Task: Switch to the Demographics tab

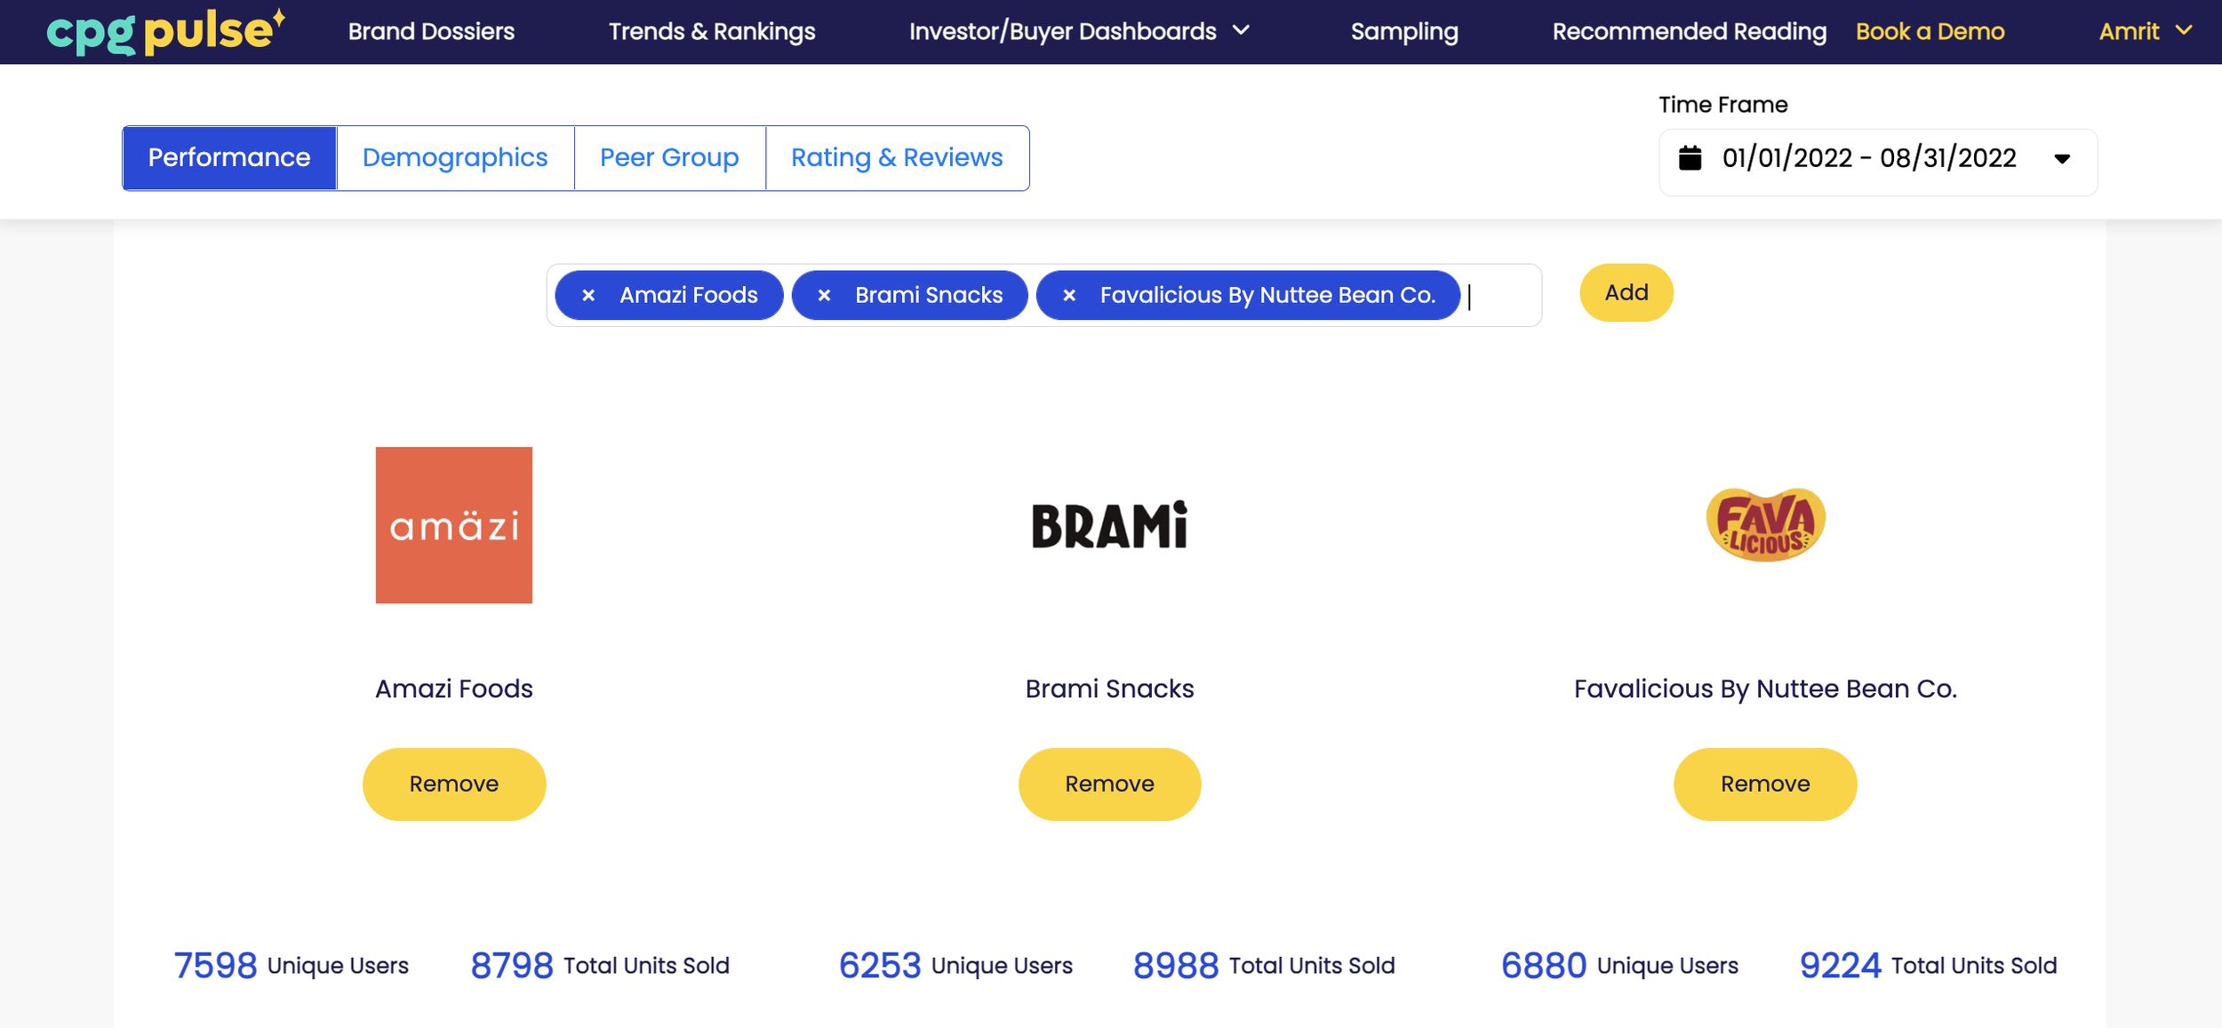Action: (x=455, y=157)
